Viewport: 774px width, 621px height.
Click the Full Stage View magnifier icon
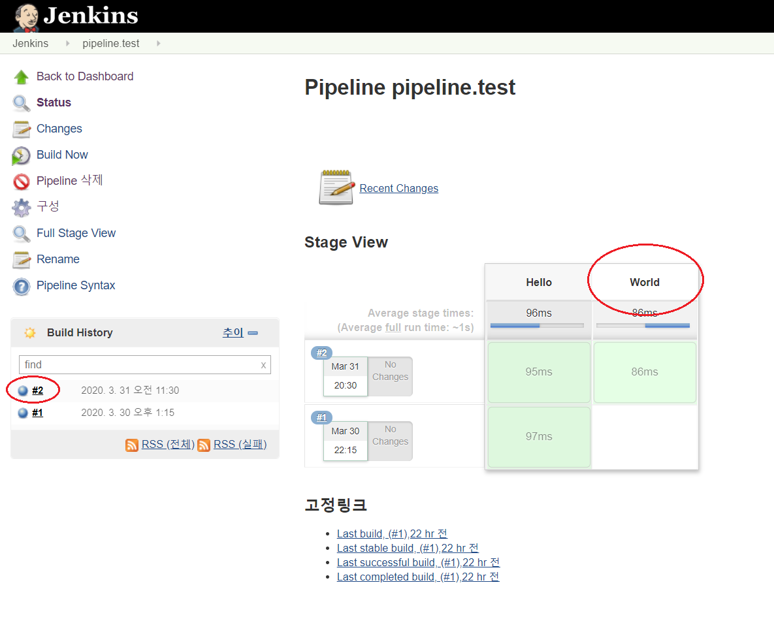[x=21, y=234]
